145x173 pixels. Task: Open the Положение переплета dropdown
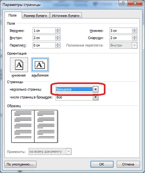tap(135, 45)
